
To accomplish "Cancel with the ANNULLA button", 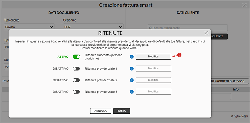I will [101, 111].
